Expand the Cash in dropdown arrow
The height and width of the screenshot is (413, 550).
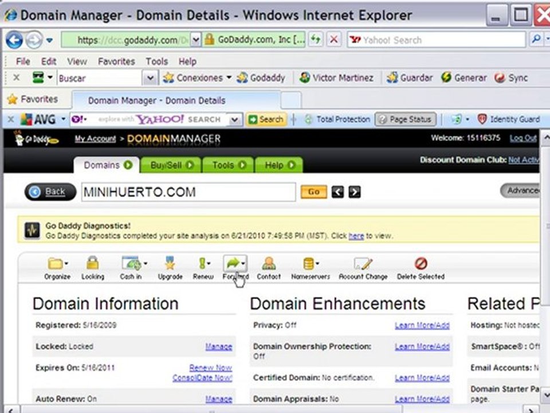click(x=146, y=263)
